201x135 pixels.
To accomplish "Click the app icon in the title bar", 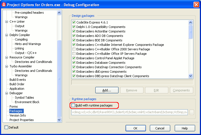I will point(4,5).
